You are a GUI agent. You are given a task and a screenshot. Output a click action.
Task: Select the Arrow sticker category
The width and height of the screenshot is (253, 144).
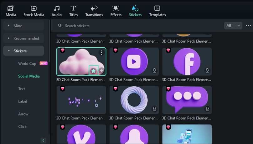pyautogui.click(x=23, y=114)
